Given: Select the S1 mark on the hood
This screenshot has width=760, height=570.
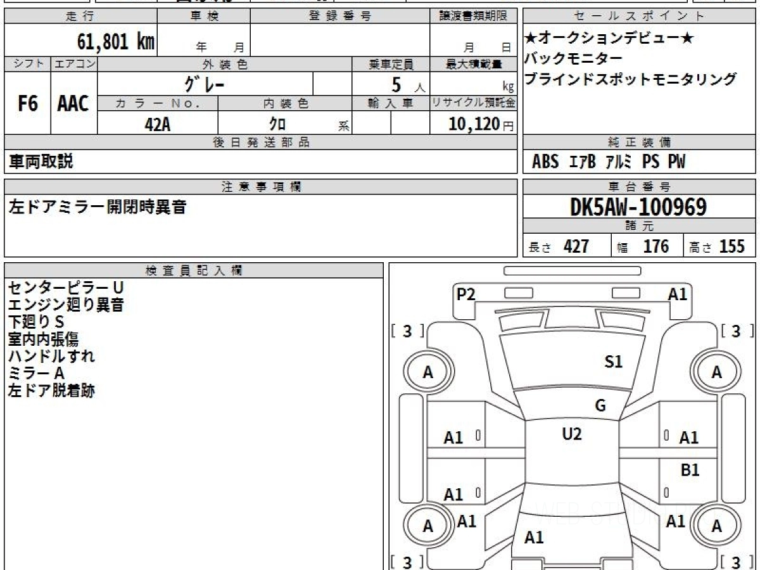Looking at the screenshot, I should 614,362.
